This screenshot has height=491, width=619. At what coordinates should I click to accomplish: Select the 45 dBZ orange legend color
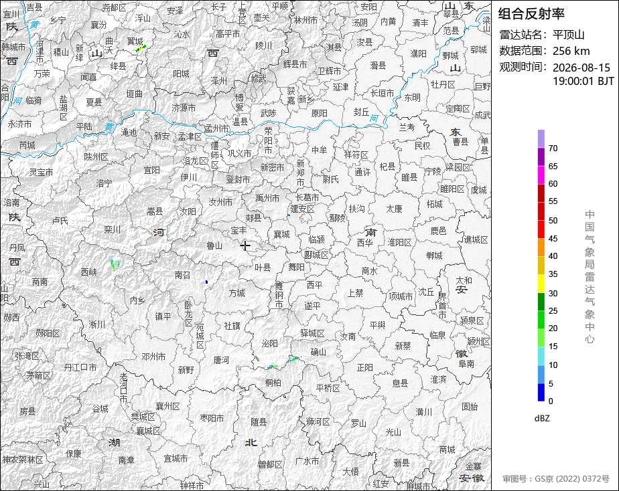click(x=541, y=248)
